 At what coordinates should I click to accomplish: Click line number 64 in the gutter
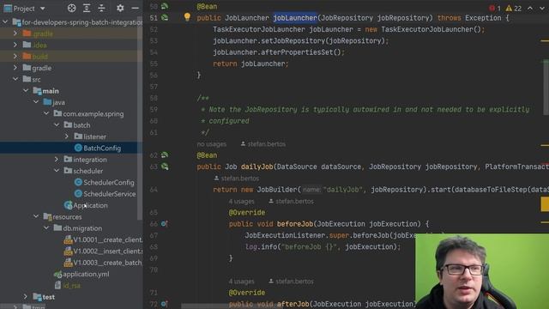point(154,190)
